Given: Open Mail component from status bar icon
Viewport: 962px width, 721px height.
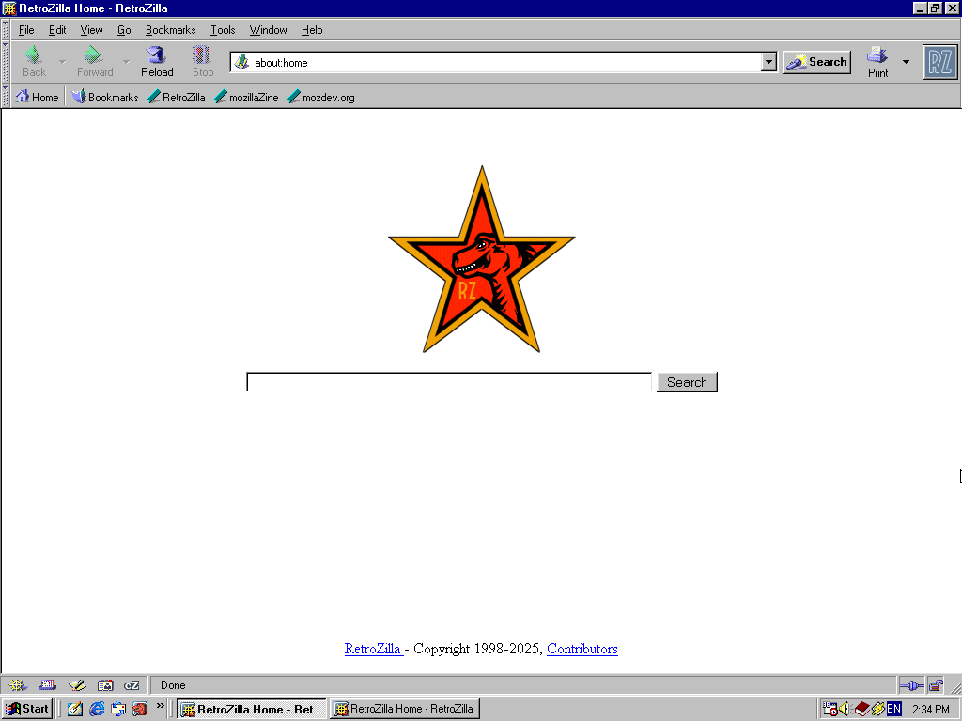Looking at the screenshot, I should point(47,684).
